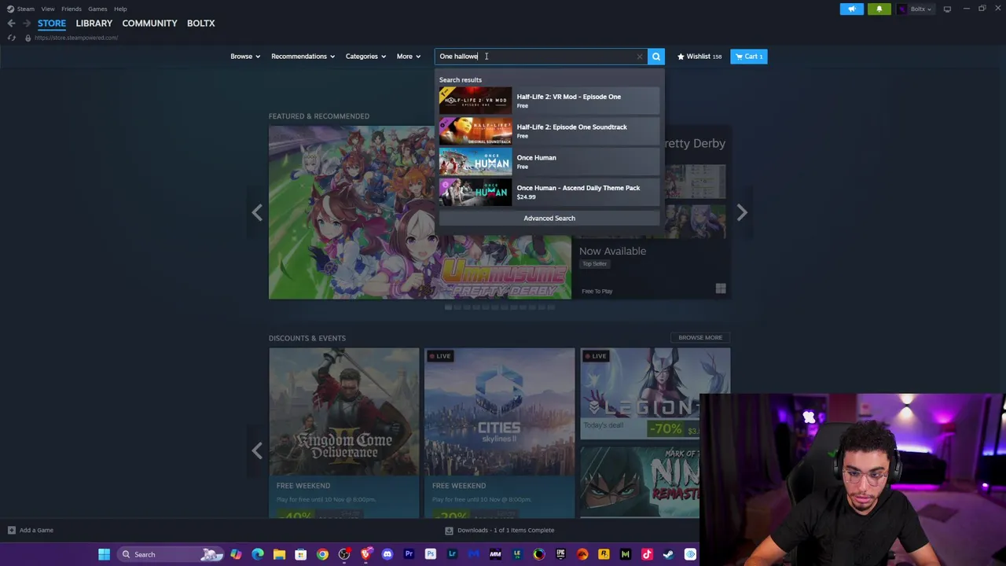1006x566 pixels.
Task: Open Steam icon in the taskbar
Action: coord(668,554)
